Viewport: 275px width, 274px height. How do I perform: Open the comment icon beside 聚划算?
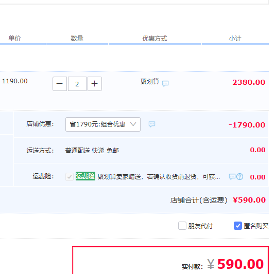pos(165,83)
